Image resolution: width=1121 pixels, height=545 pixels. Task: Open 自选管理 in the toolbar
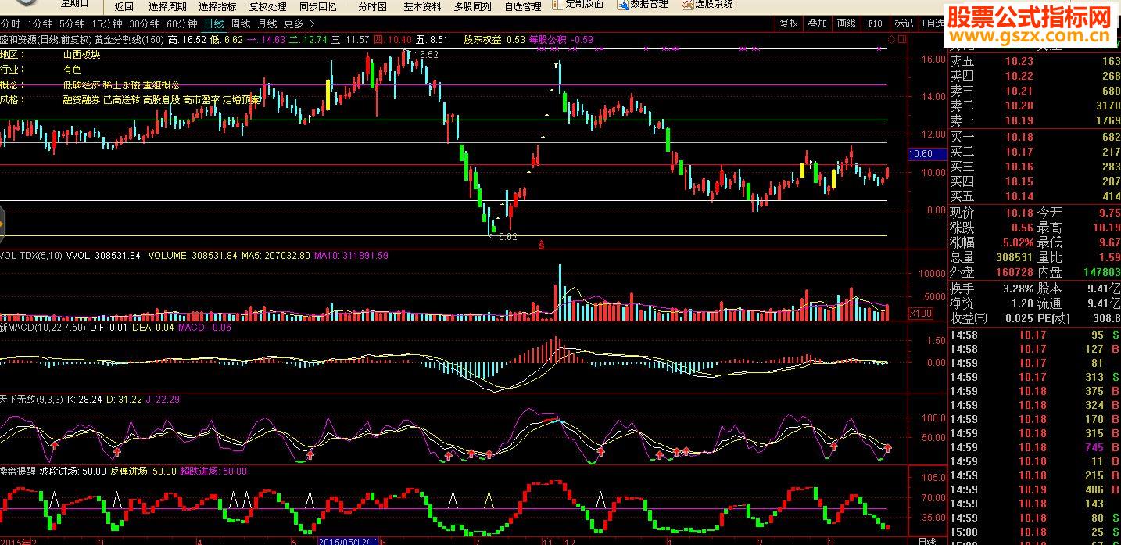pyautogui.click(x=522, y=6)
